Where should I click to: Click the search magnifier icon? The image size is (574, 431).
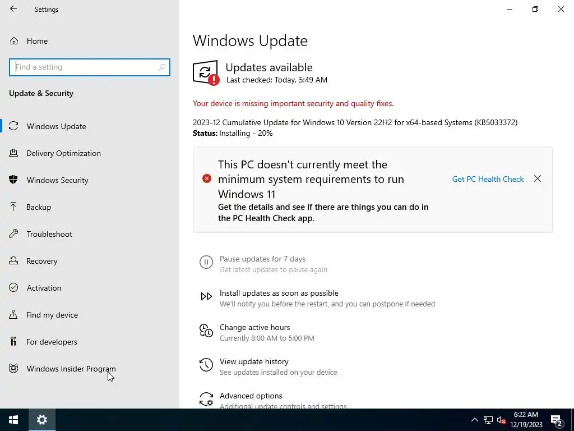pyautogui.click(x=162, y=67)
